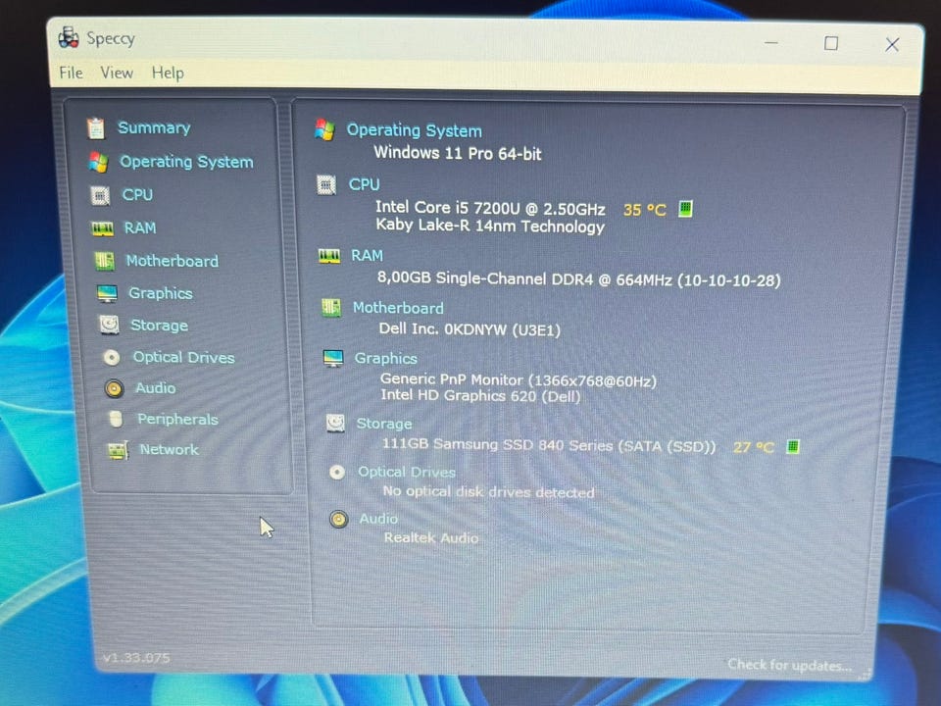Click Storage drive icon in summary panel
This screenshot has width=941, height=706.
[335, 424]
